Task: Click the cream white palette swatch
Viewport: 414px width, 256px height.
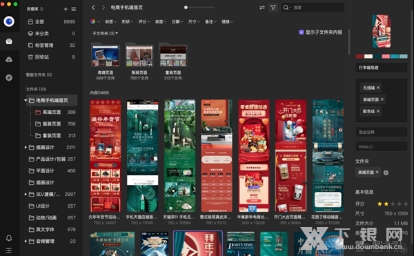Action: point(368,56)
